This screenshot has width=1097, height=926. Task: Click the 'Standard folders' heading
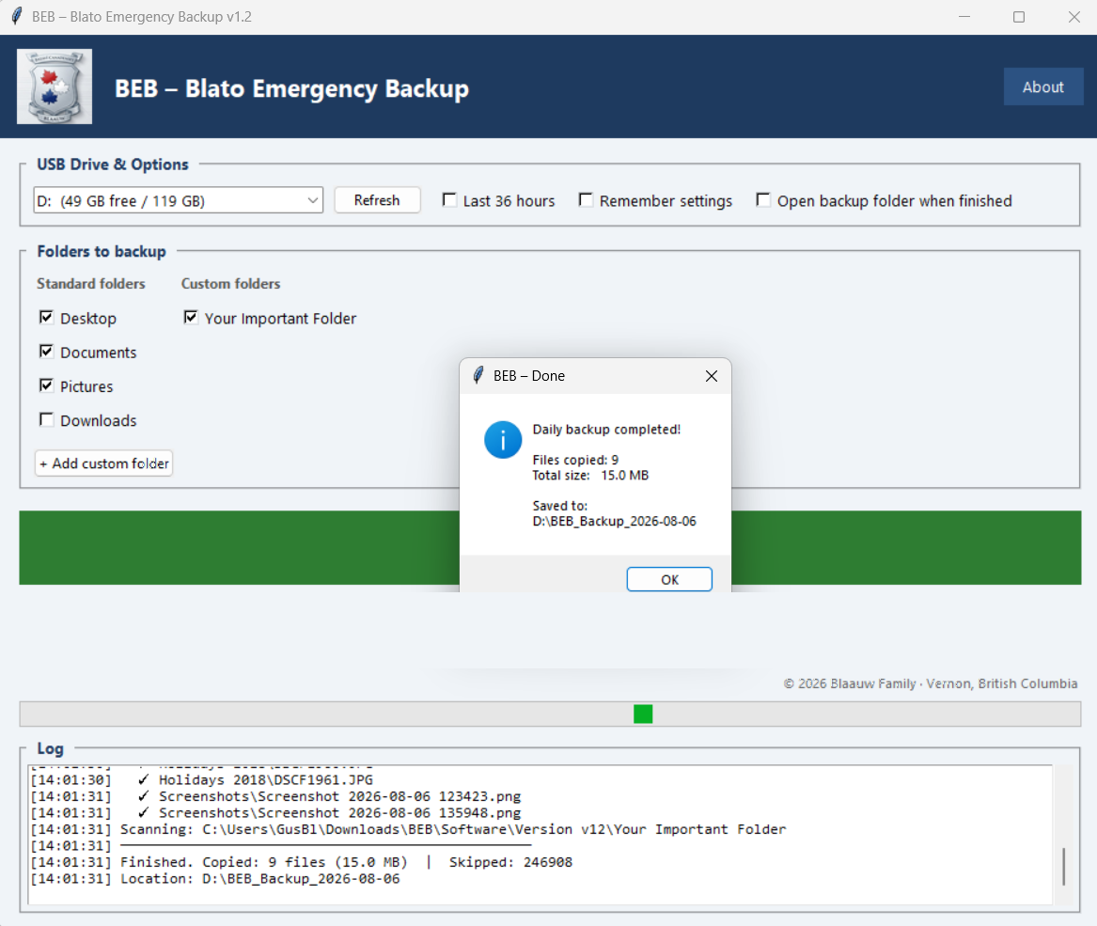coord(91,284)
